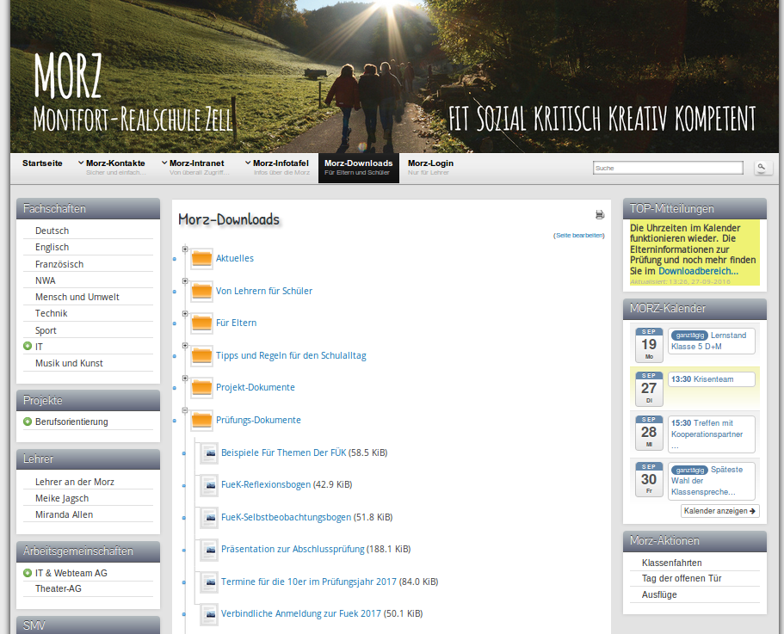Viewport: 784px width, 634px height.
Task: Open Mensch und Umwelt page
Action: pos(77,298)
